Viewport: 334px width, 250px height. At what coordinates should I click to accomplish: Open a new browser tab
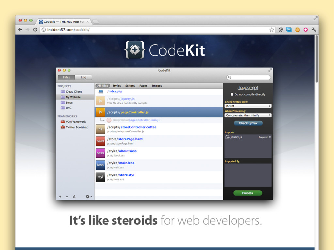pos(96,22)
